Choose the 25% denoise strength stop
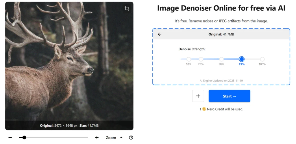Image resolution: width=296 pixels, height=144 pixels. (x=201, y=59)
